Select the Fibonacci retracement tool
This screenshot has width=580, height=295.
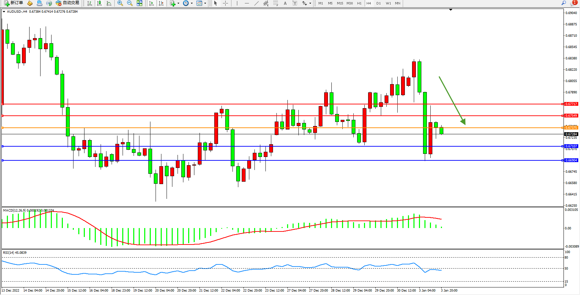[275, 3]
